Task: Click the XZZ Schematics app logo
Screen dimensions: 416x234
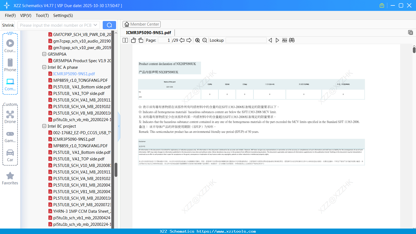Action: (7, 5)
